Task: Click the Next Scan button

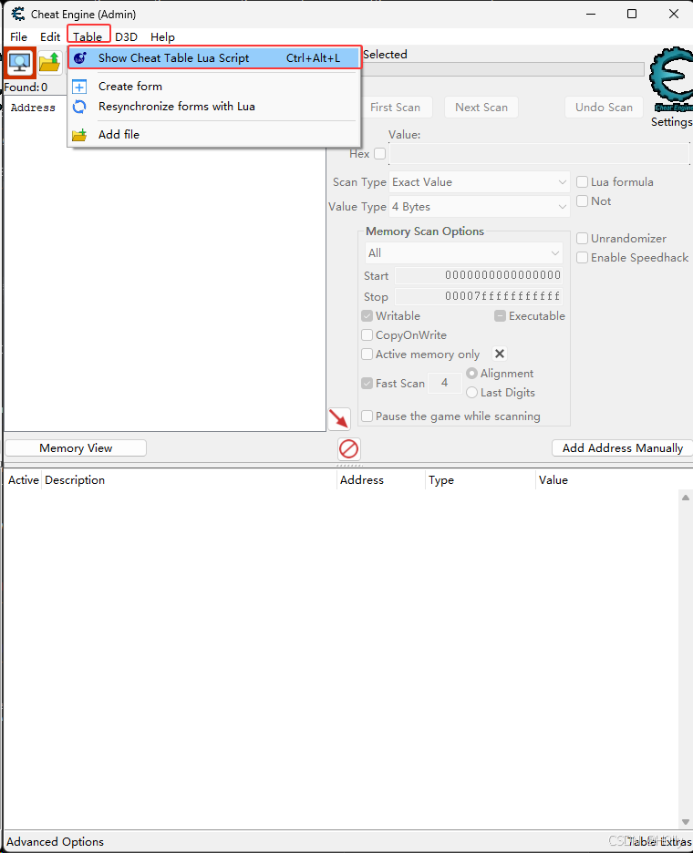Action: click(x=481, y=108)
